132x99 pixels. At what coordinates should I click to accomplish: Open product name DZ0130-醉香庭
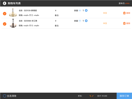[30, 11]
